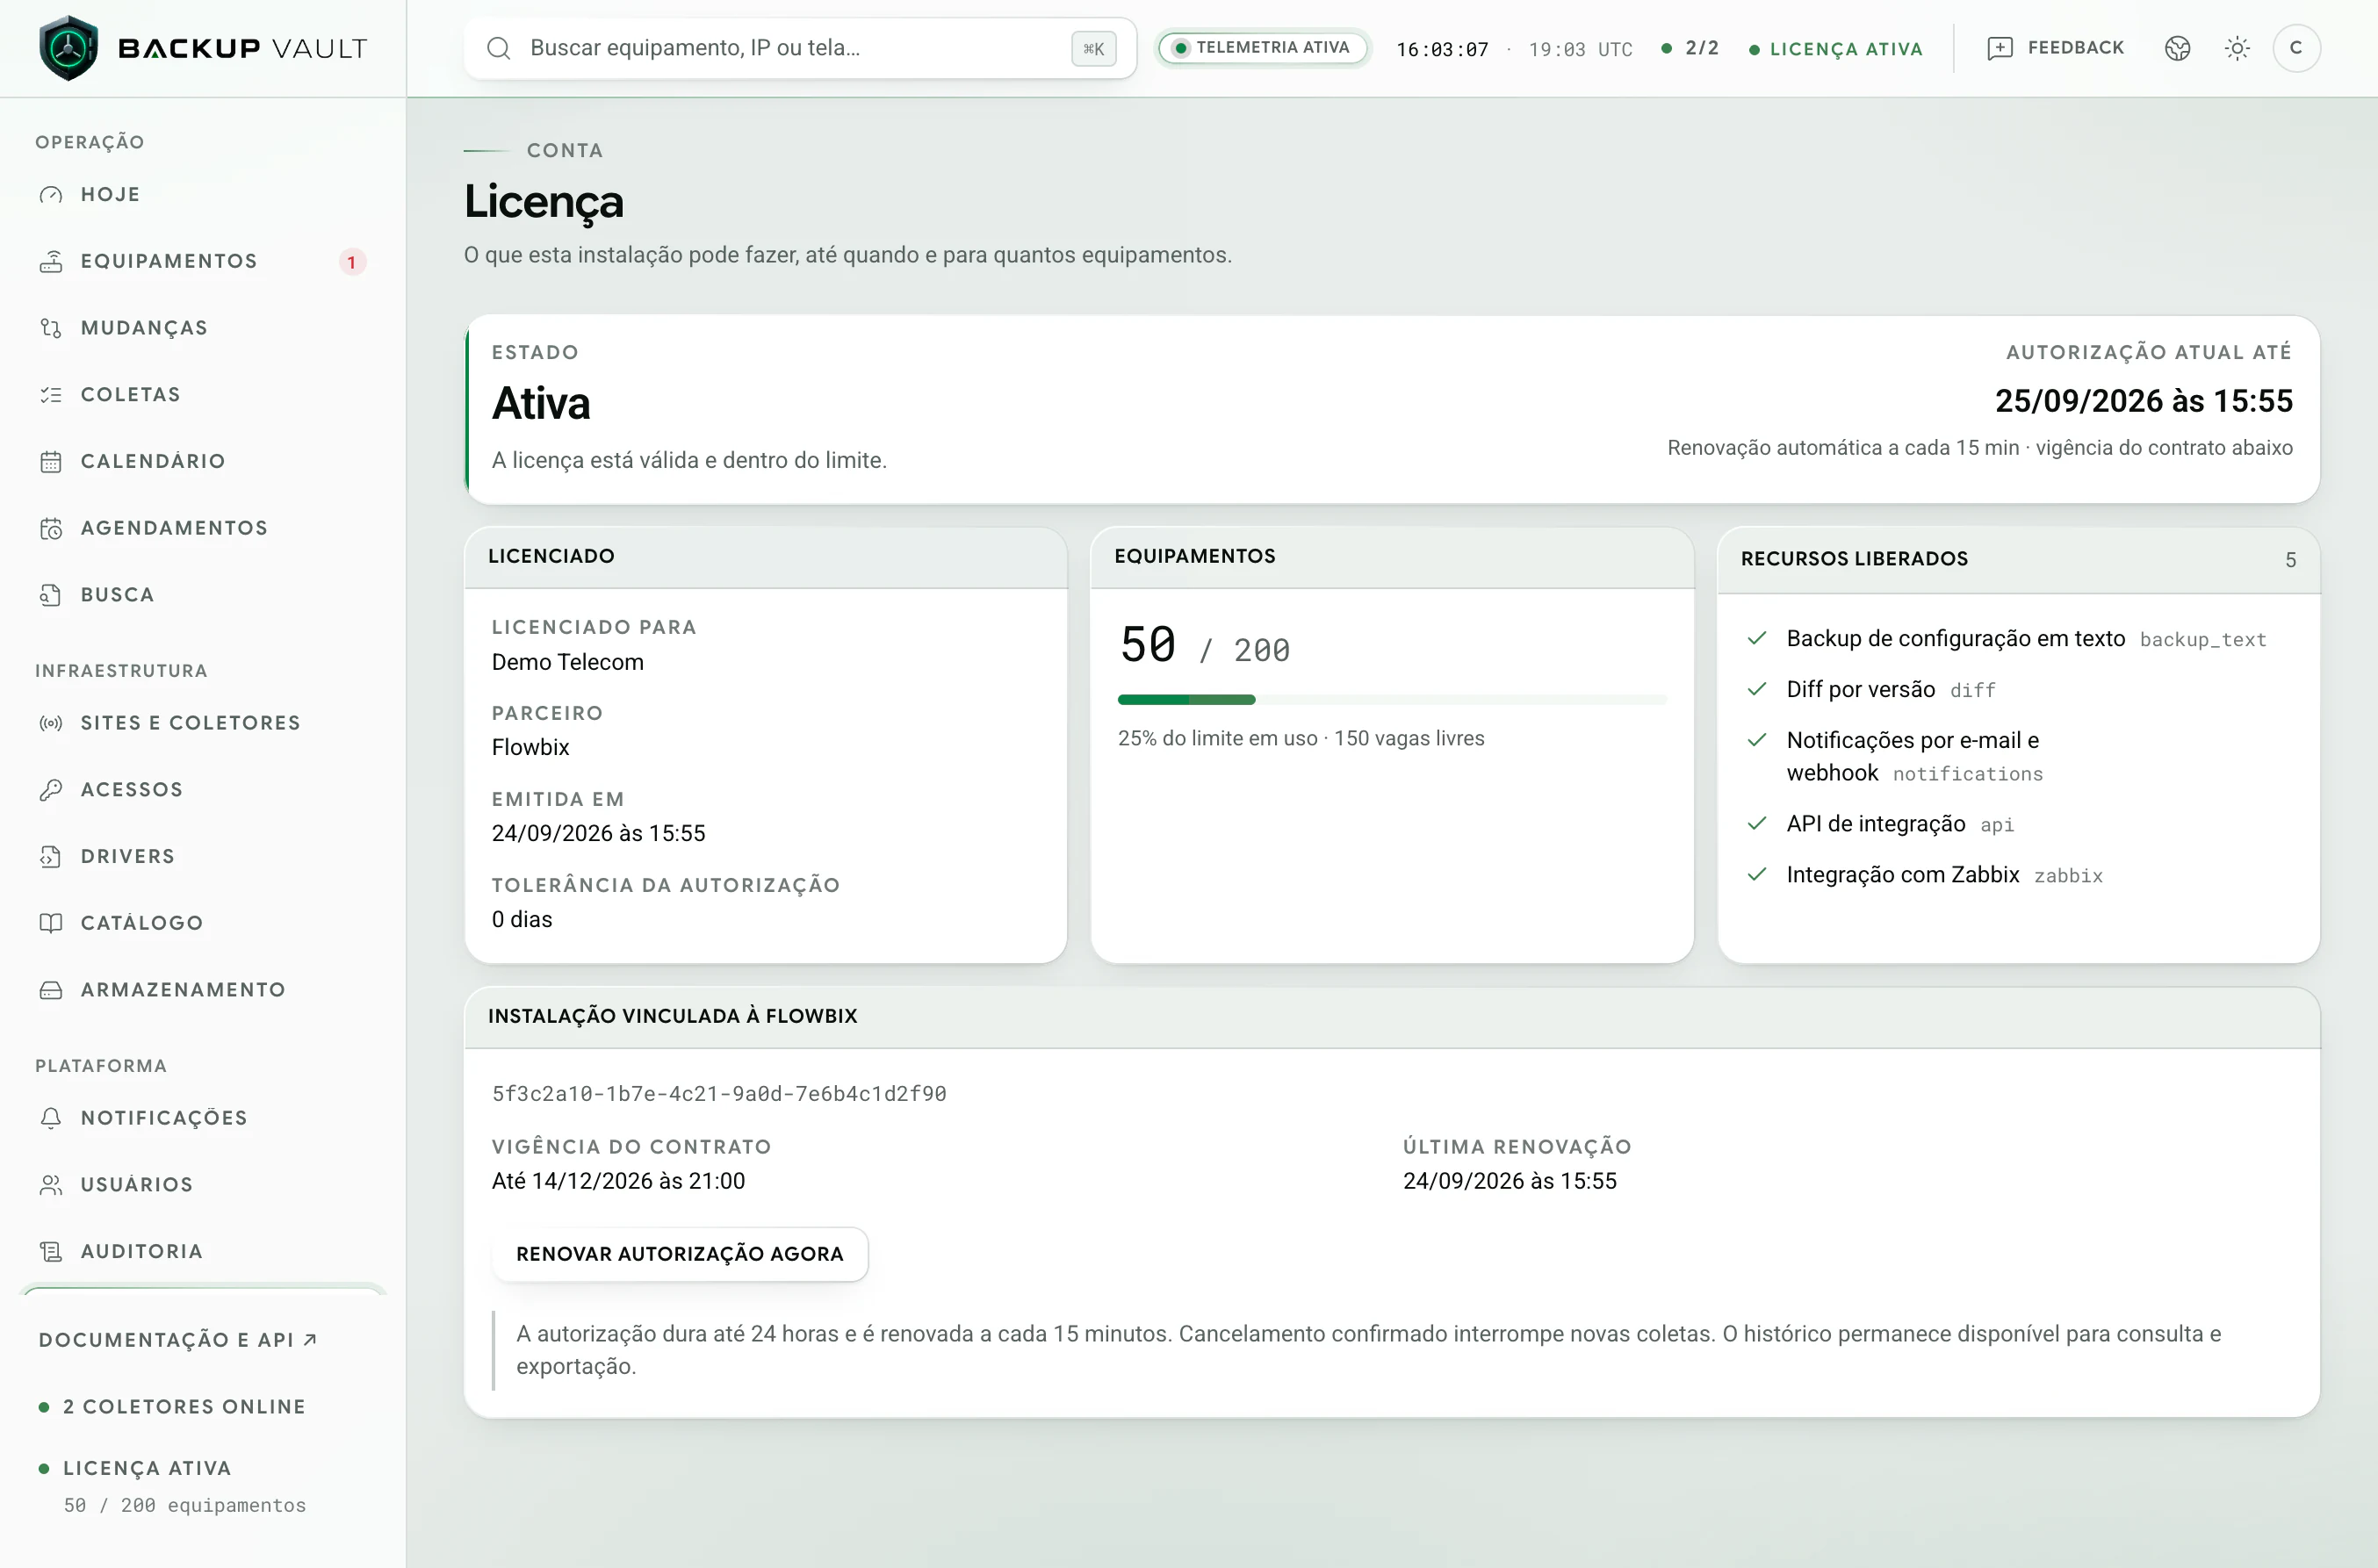2378x1568 pixels.
Task: Go to Equipamentos in the sidebar
Action: pyautogui.click(x=202, y=262)
